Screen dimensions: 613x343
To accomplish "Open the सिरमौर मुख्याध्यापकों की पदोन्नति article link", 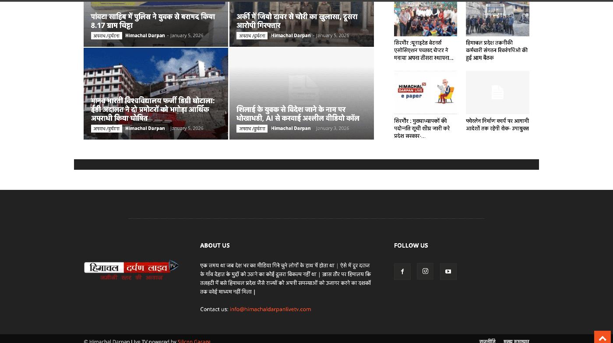I will tap(422, 128).
